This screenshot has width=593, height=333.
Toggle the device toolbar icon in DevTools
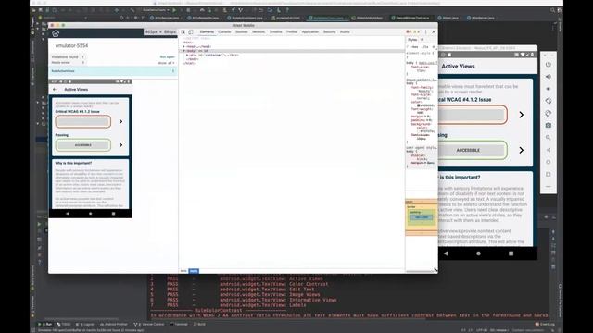point(191,32)
